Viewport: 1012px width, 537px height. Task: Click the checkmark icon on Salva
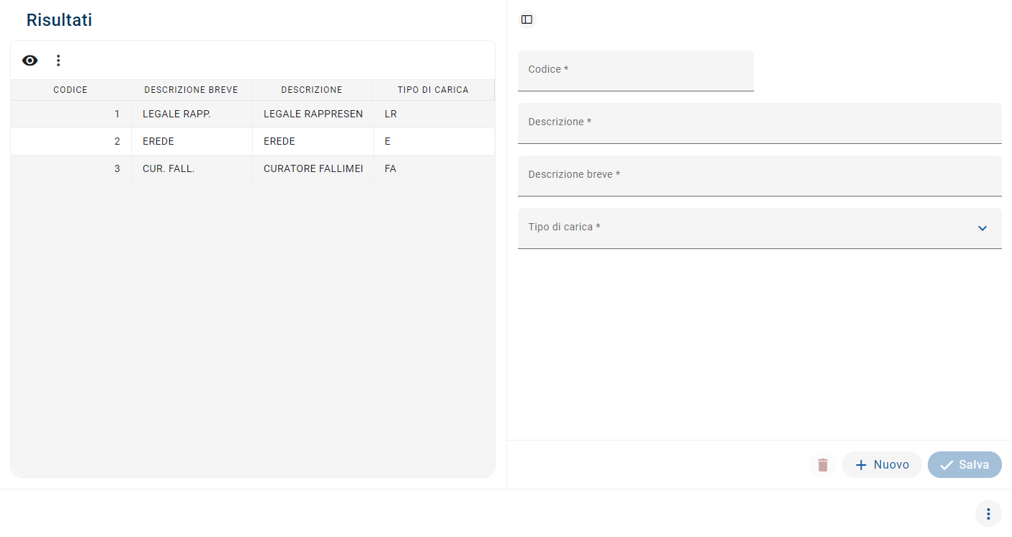pos(946,465)
